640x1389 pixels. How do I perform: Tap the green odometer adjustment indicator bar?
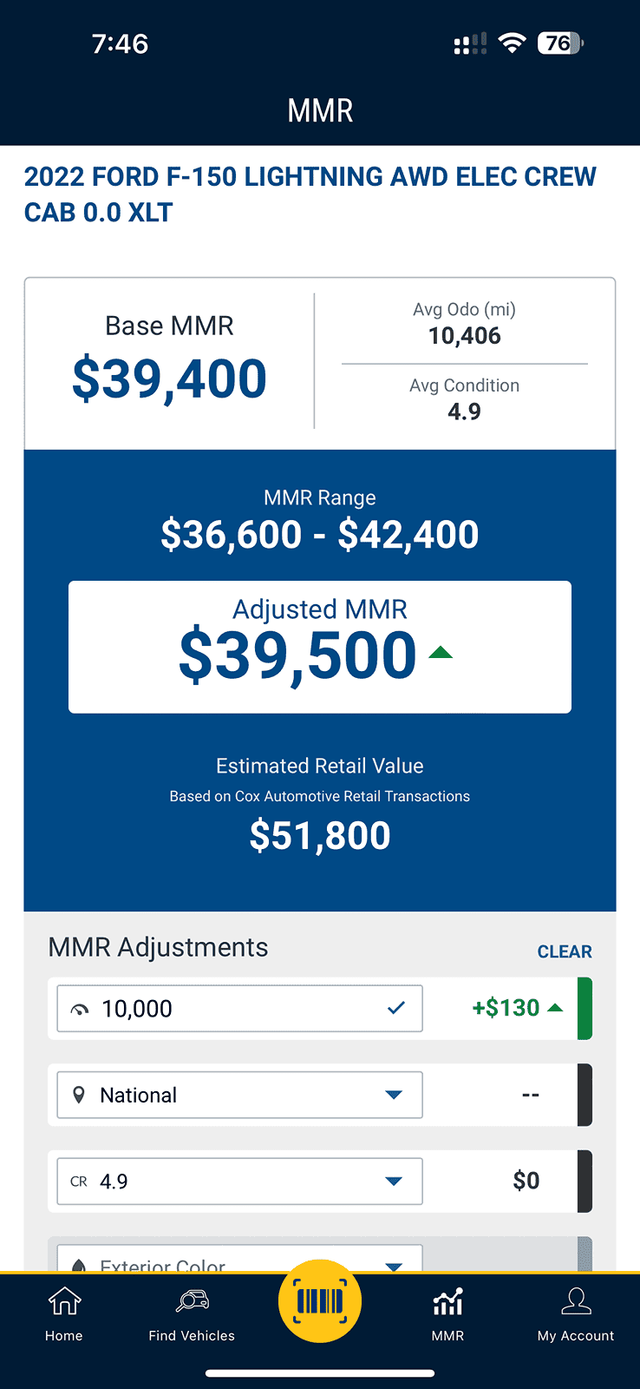[584, 1009]
